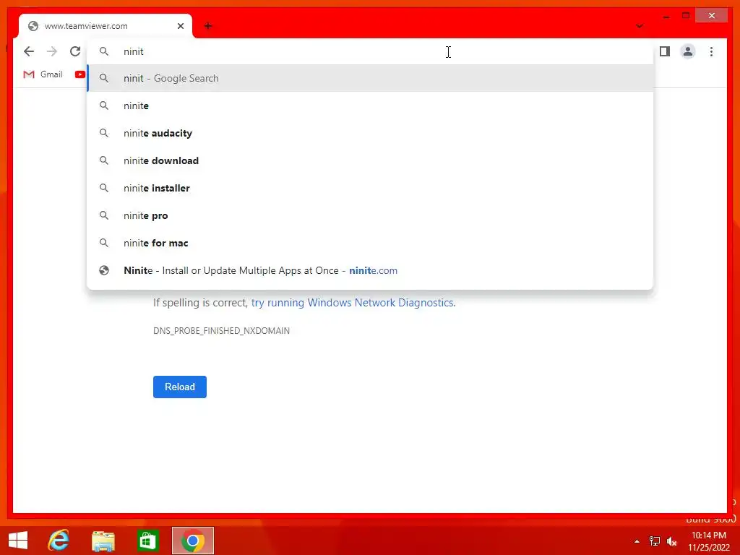Open the Windows Start button
Screen dimensions: 740x555
[18, 541]
